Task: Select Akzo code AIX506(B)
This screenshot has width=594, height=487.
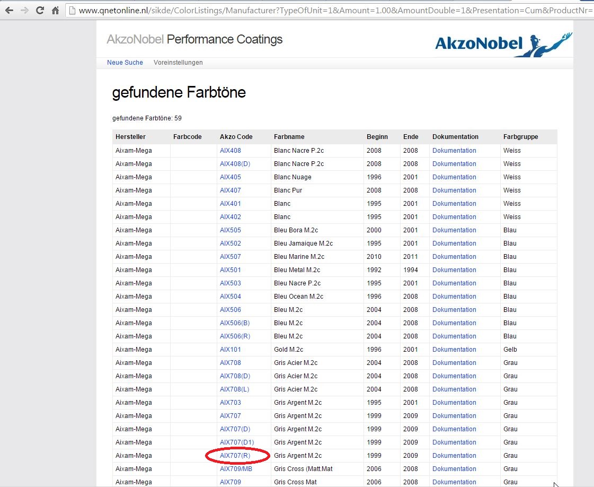Action: point(235,323)
